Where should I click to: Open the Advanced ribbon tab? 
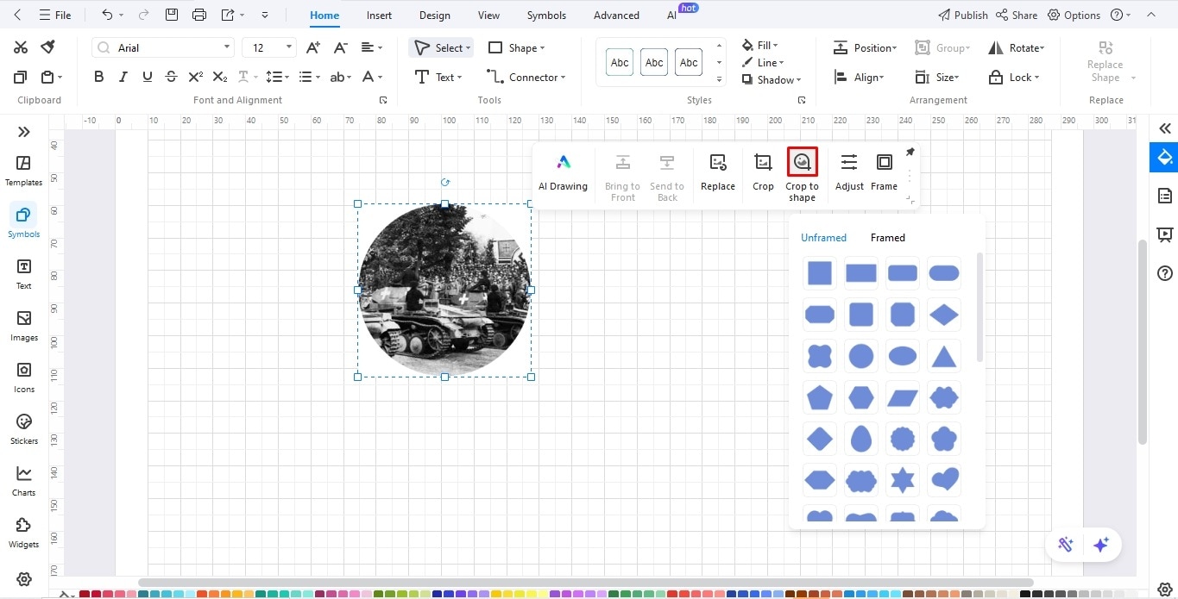[x=616, y=15]
